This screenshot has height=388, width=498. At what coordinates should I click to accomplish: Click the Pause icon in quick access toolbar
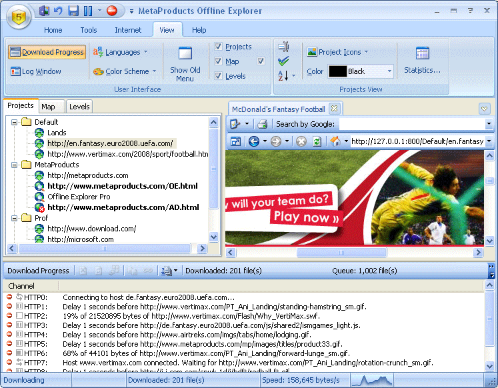[87, 11]
